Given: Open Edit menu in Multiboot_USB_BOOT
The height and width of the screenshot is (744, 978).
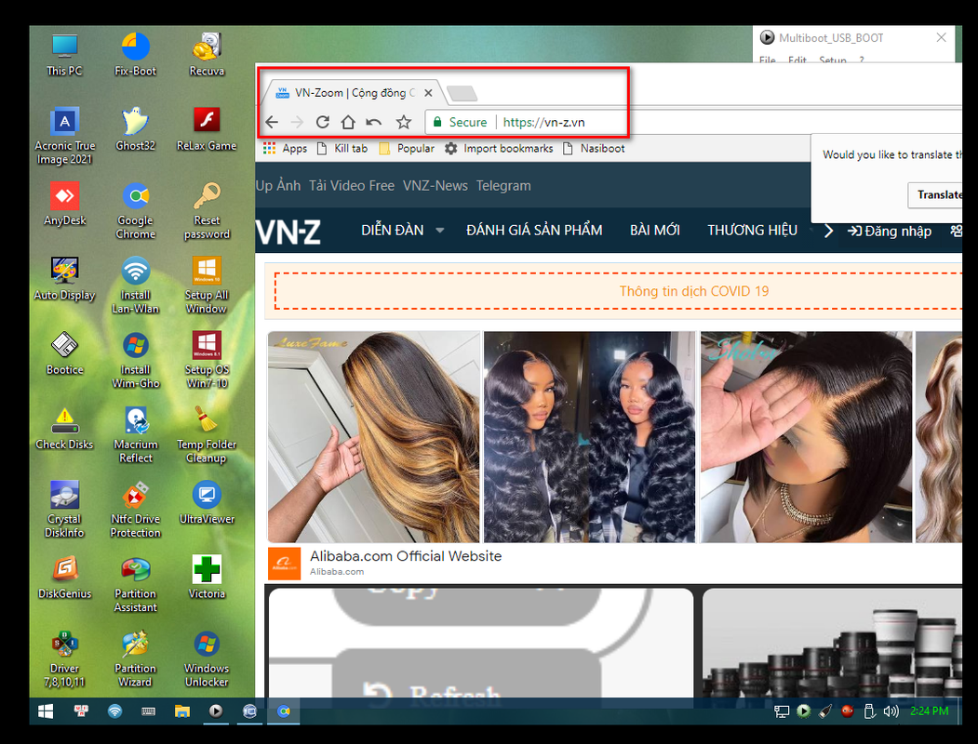Looking at the screenshot, I should tap(797, 60).
